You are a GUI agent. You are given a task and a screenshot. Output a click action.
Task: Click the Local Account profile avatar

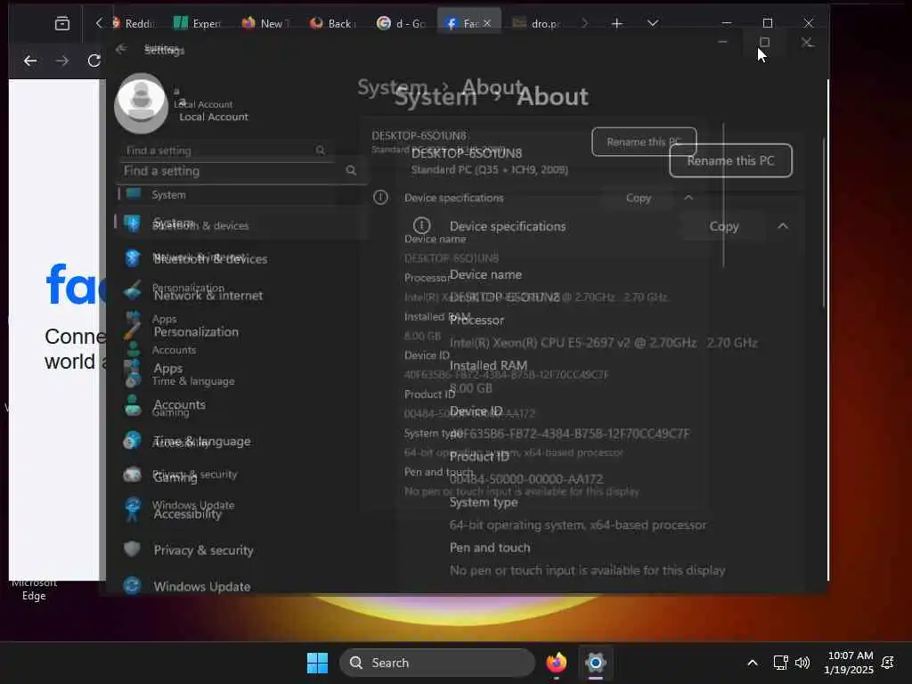pos(142,103)
